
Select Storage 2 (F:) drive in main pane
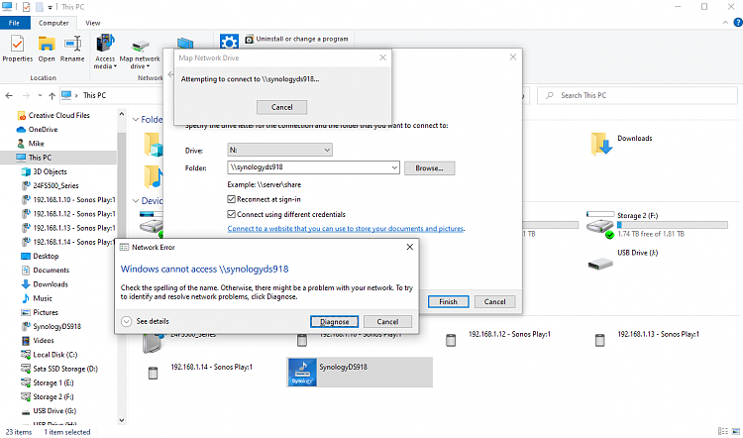[x=657, y=224]
